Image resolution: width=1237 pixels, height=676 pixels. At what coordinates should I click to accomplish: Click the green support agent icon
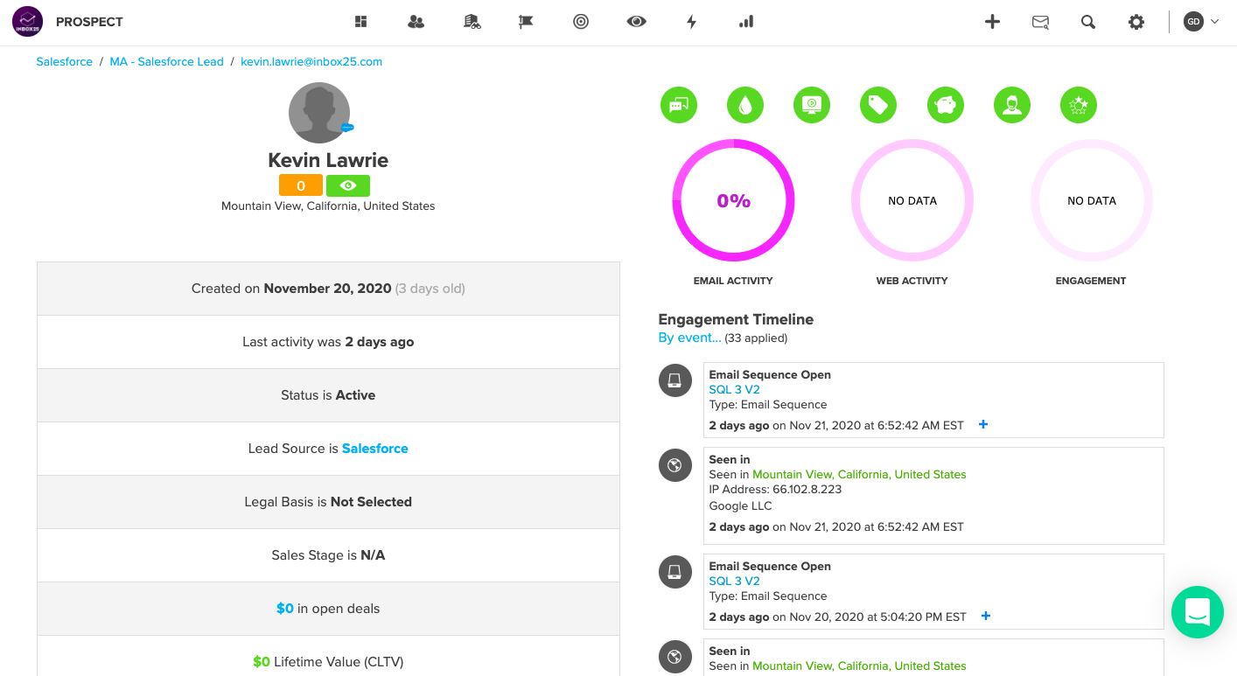pos(1012,106)
